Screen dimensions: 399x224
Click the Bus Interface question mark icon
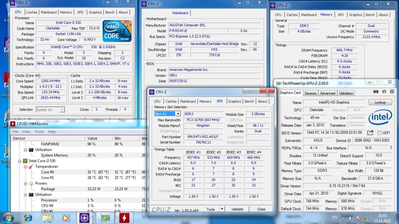391,148
